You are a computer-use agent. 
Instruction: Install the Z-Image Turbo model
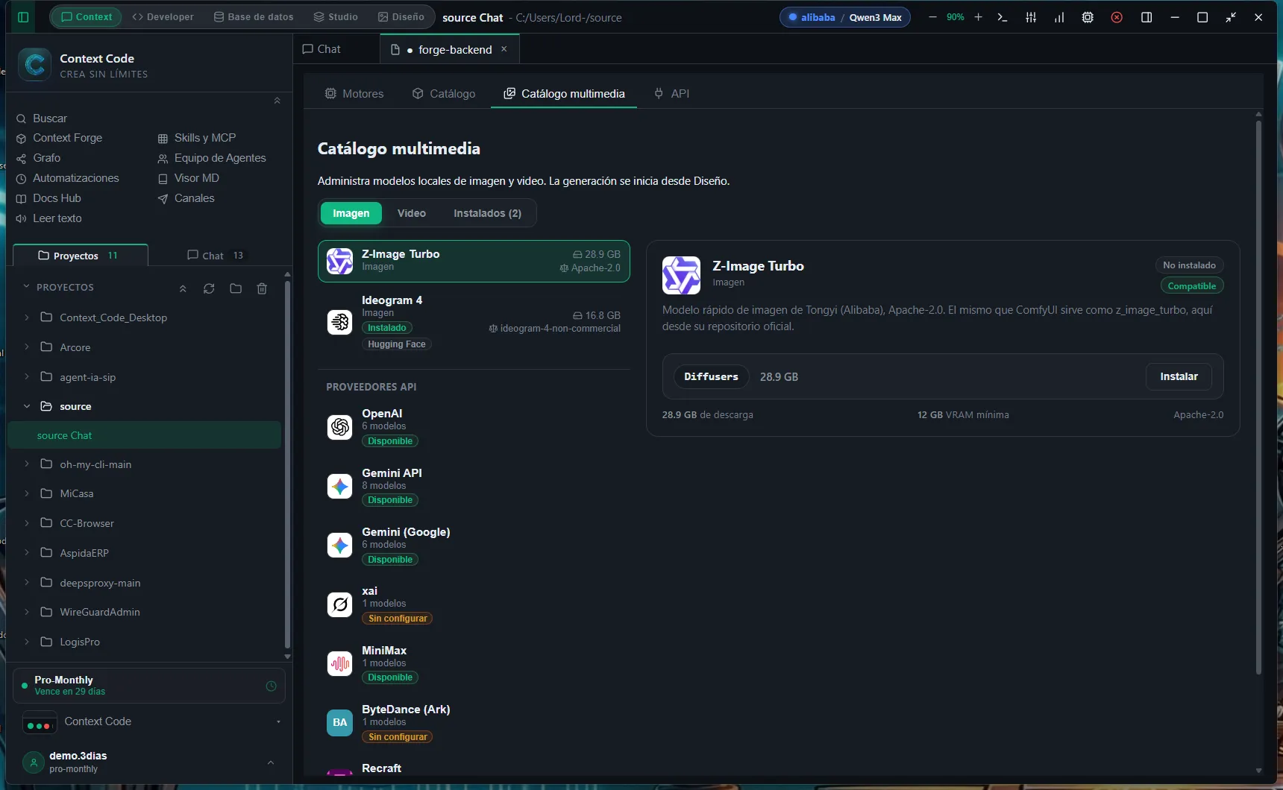coord(1179,377)
